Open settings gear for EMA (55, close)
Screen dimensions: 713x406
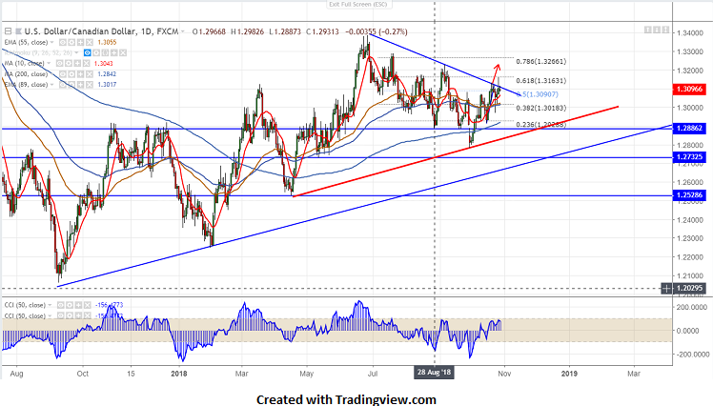click(71, 42)
